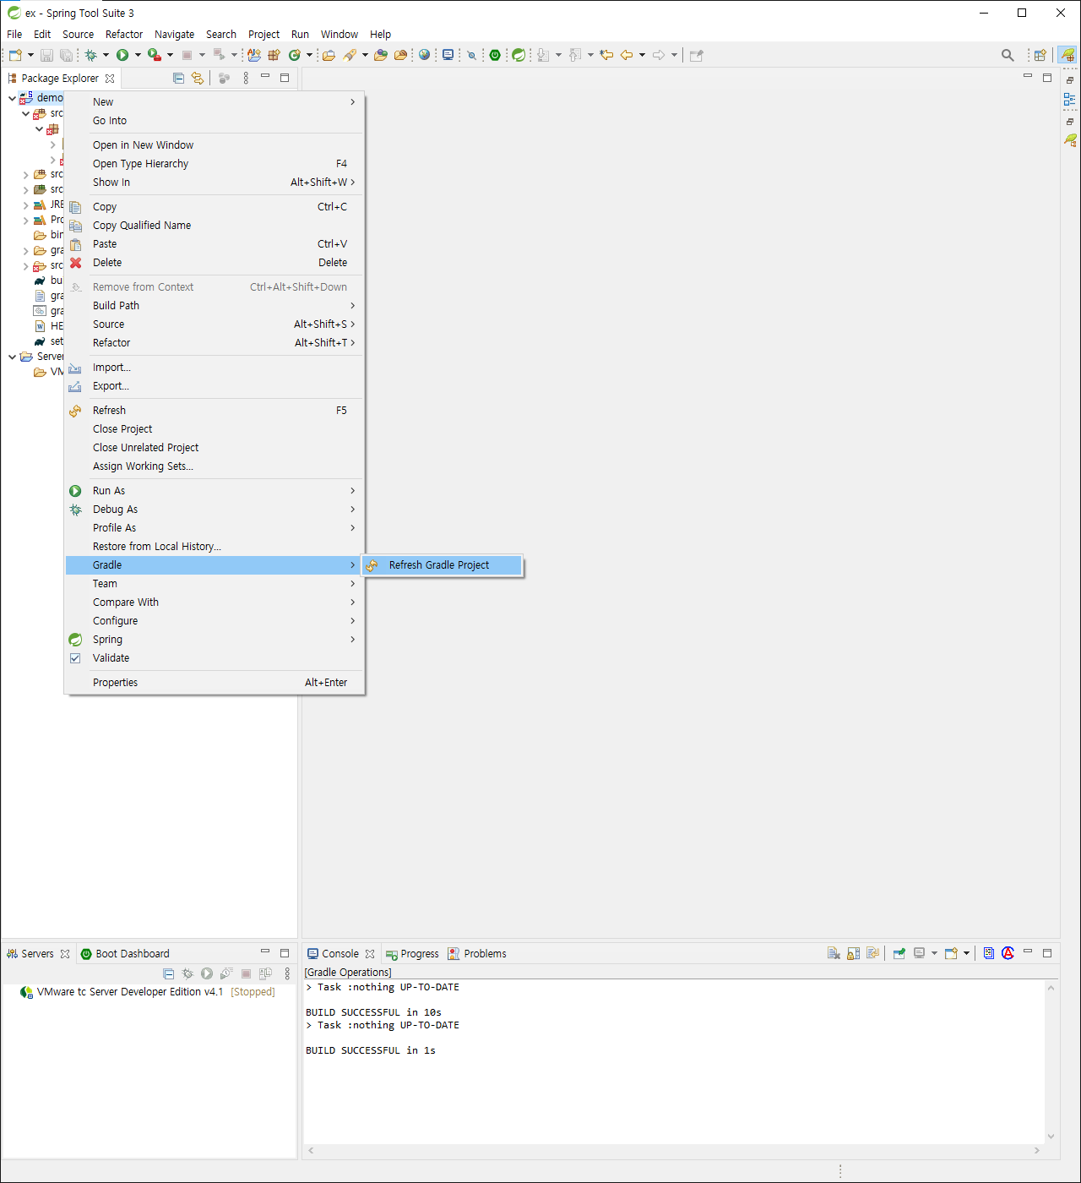Maximize the Console view panel
This screenshot has width=1081, height=1183.
tap(1047, 953)
